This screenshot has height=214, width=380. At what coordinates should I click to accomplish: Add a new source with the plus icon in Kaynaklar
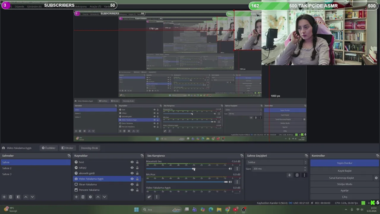click(x=76, y=197)
